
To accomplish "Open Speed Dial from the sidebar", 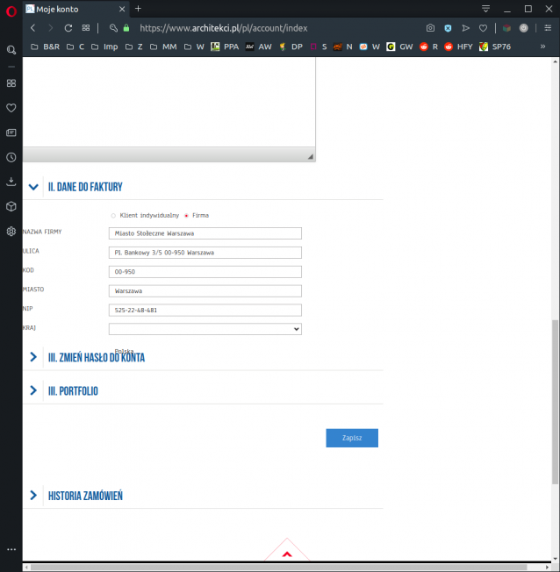I will [x=11, y=83].
